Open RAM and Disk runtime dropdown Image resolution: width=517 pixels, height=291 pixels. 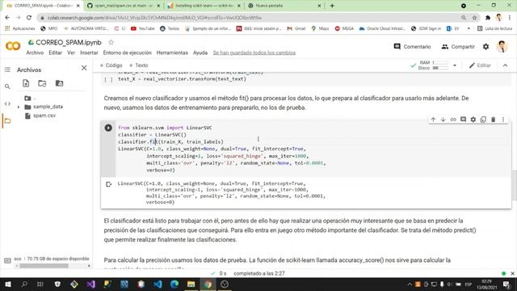coord(455,65)
